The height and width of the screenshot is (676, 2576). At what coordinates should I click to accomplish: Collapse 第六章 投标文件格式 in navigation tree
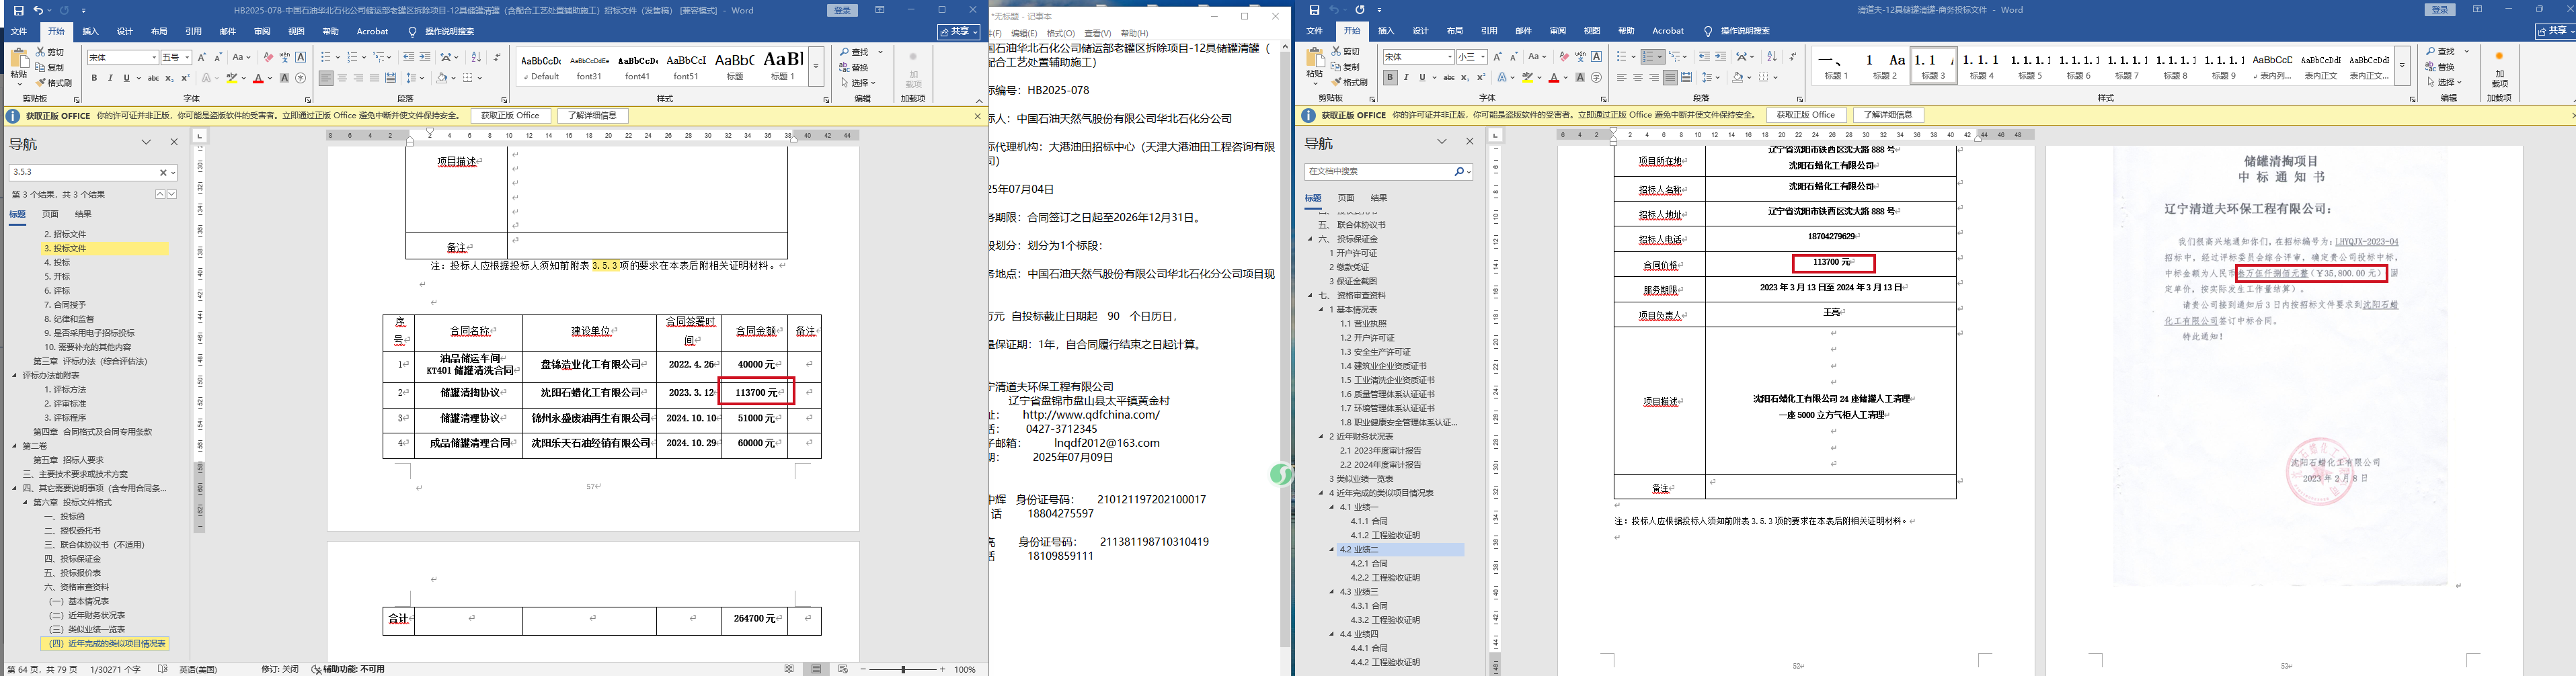pos(26,503)
